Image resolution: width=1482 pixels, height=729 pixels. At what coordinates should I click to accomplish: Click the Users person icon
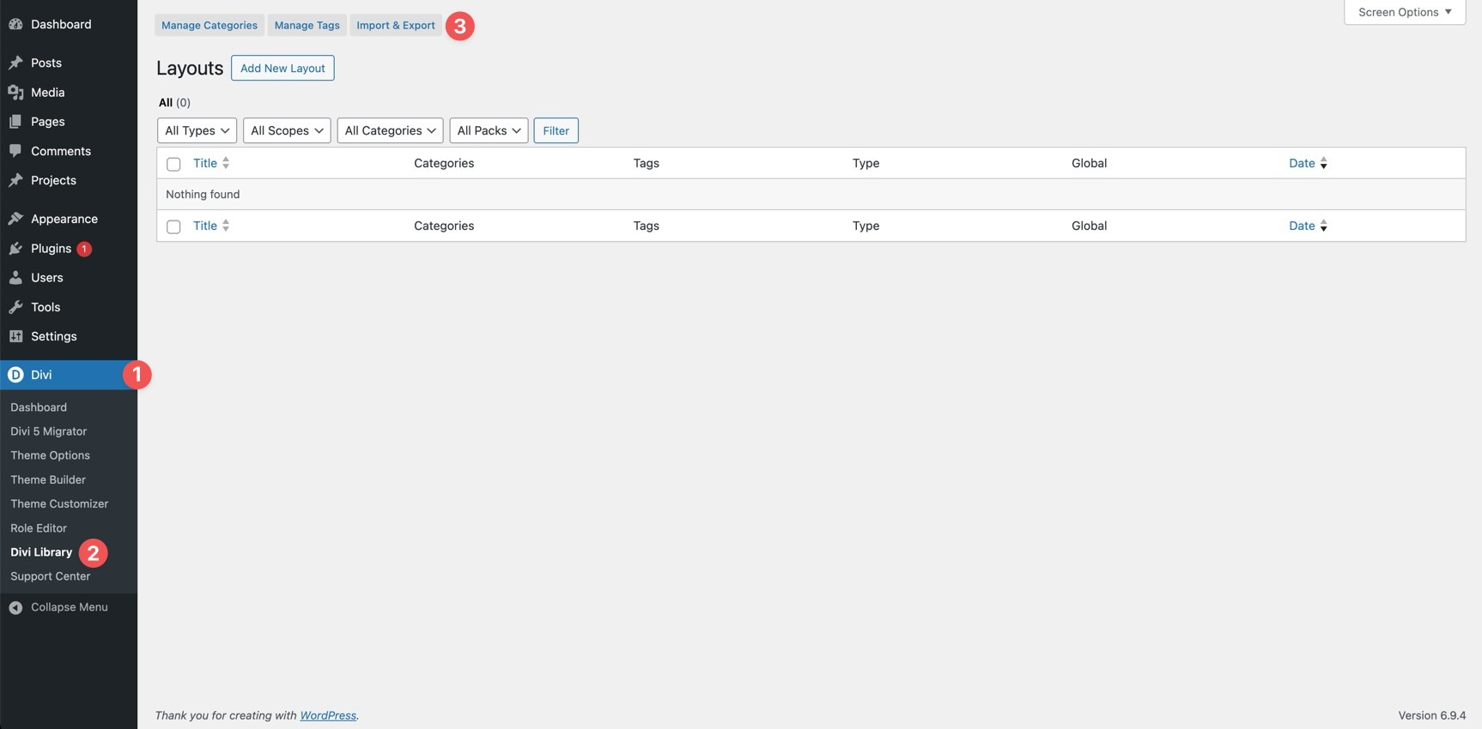(15, 278)
